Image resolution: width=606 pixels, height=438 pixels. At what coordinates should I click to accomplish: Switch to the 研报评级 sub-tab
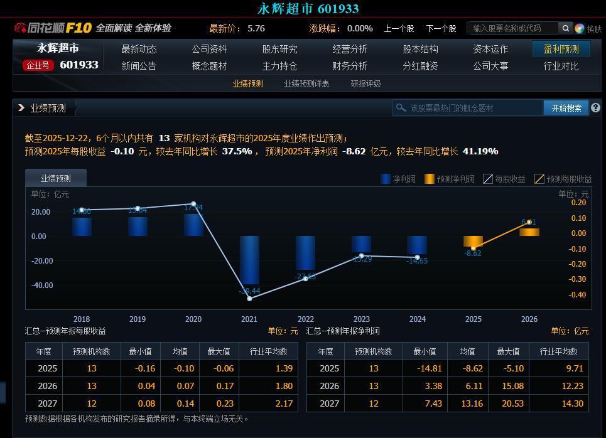coord(365,84)
